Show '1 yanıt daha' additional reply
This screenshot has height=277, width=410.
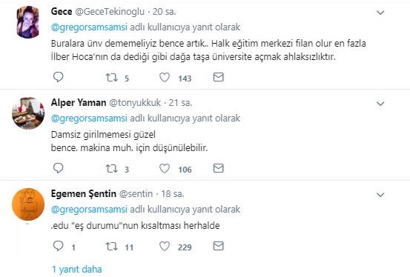click(x=77, y=269)
